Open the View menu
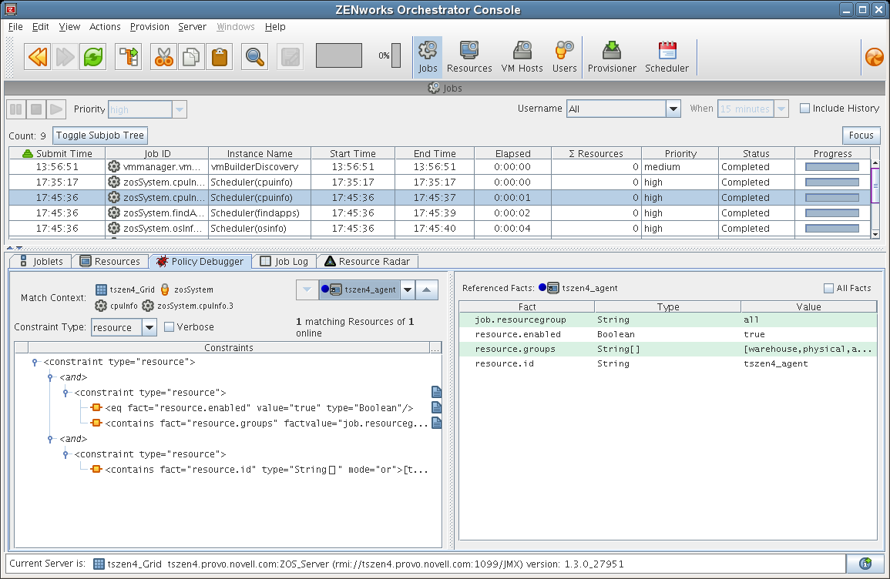 coord(69,27)
